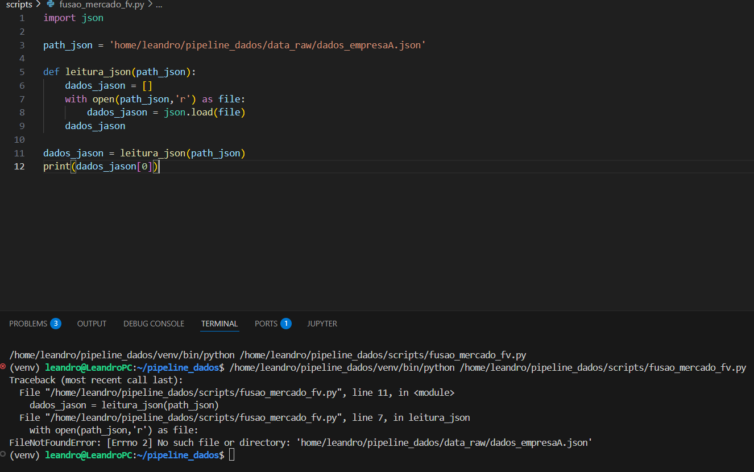Click the terminal input cursor at last prompt

point(231,455)
